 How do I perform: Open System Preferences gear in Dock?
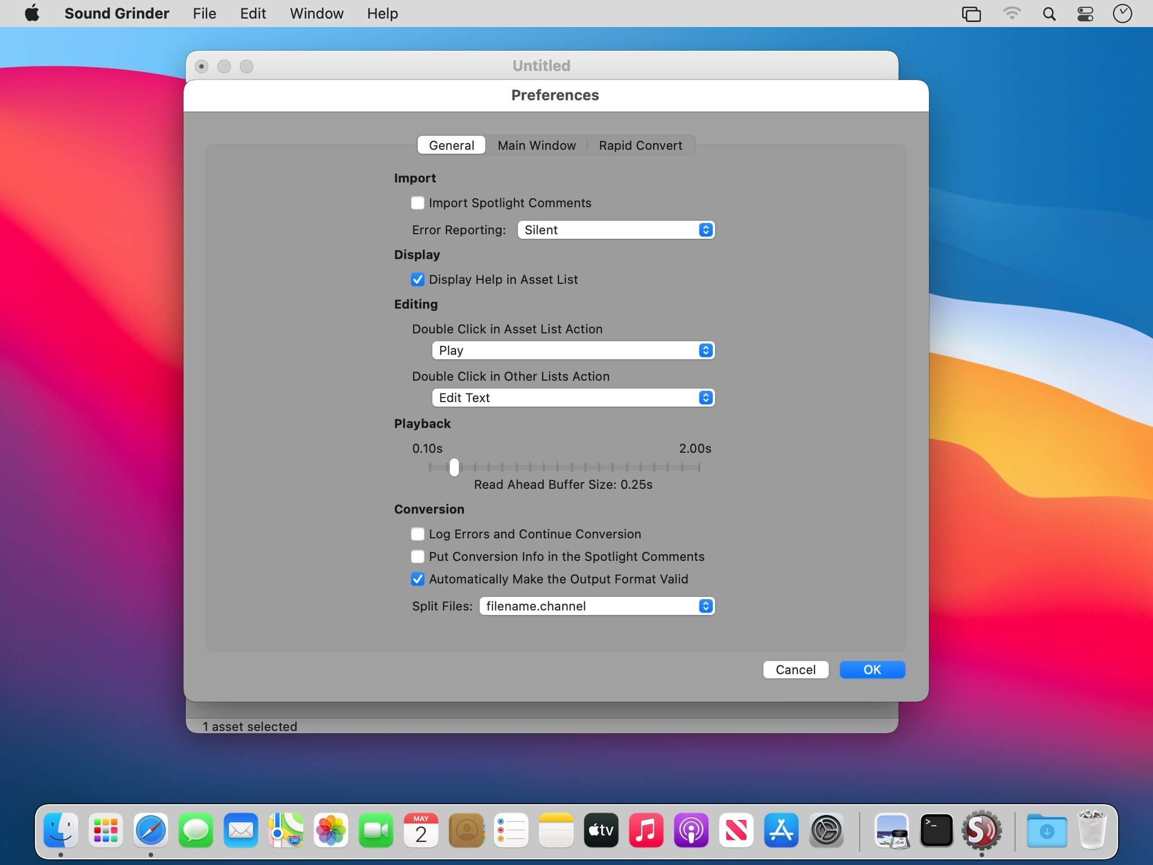[826, 830]
